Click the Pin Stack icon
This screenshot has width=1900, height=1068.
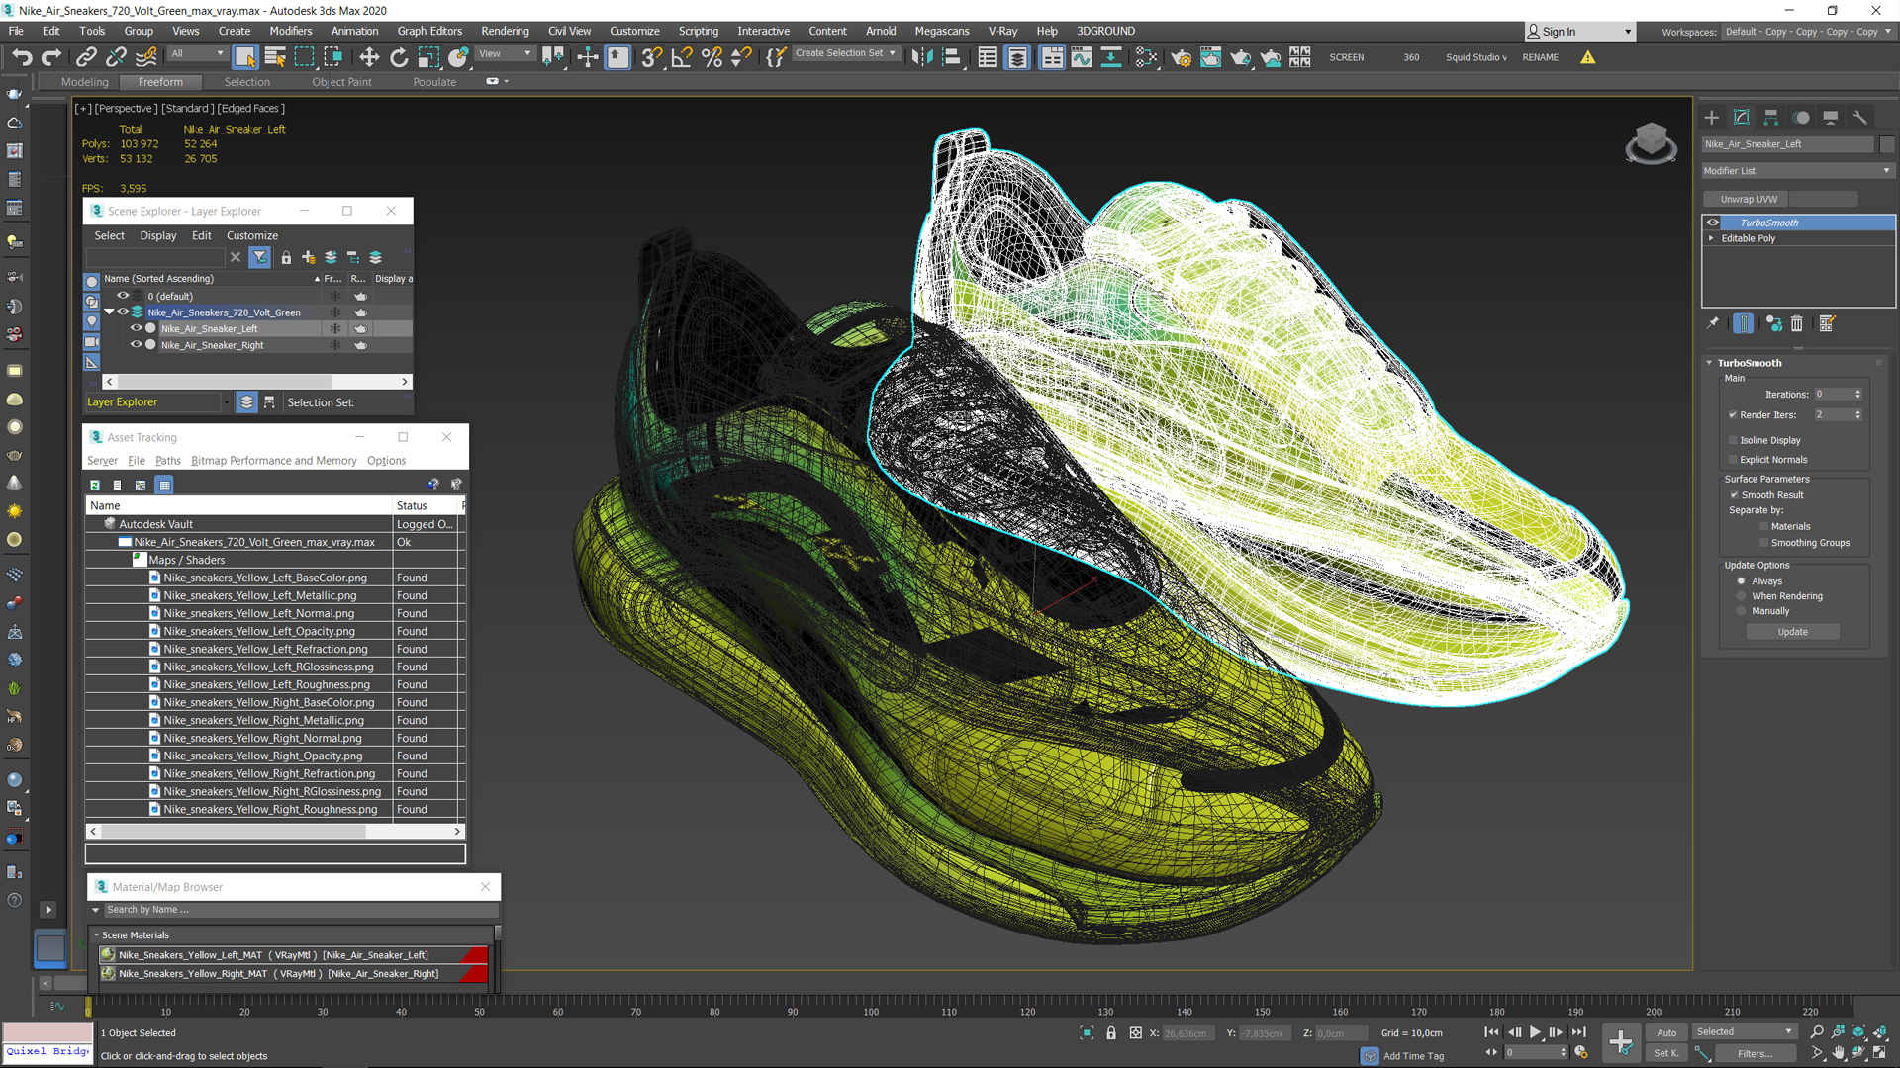1713,323
